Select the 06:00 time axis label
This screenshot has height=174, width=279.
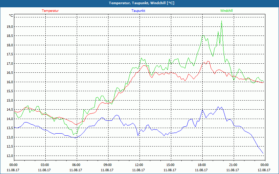click(76, 165)
